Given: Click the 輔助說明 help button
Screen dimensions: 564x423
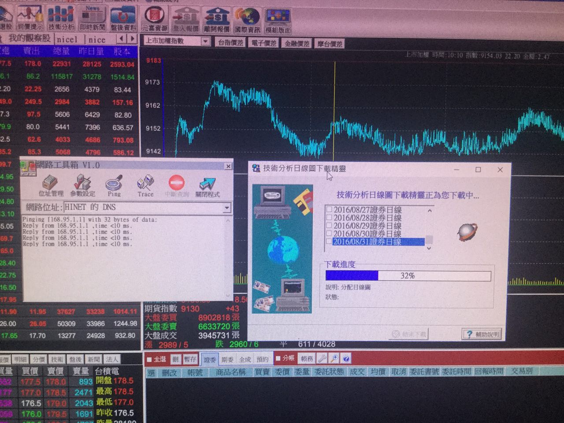Looking at the screenshot, I should click(x=482, y=334).
